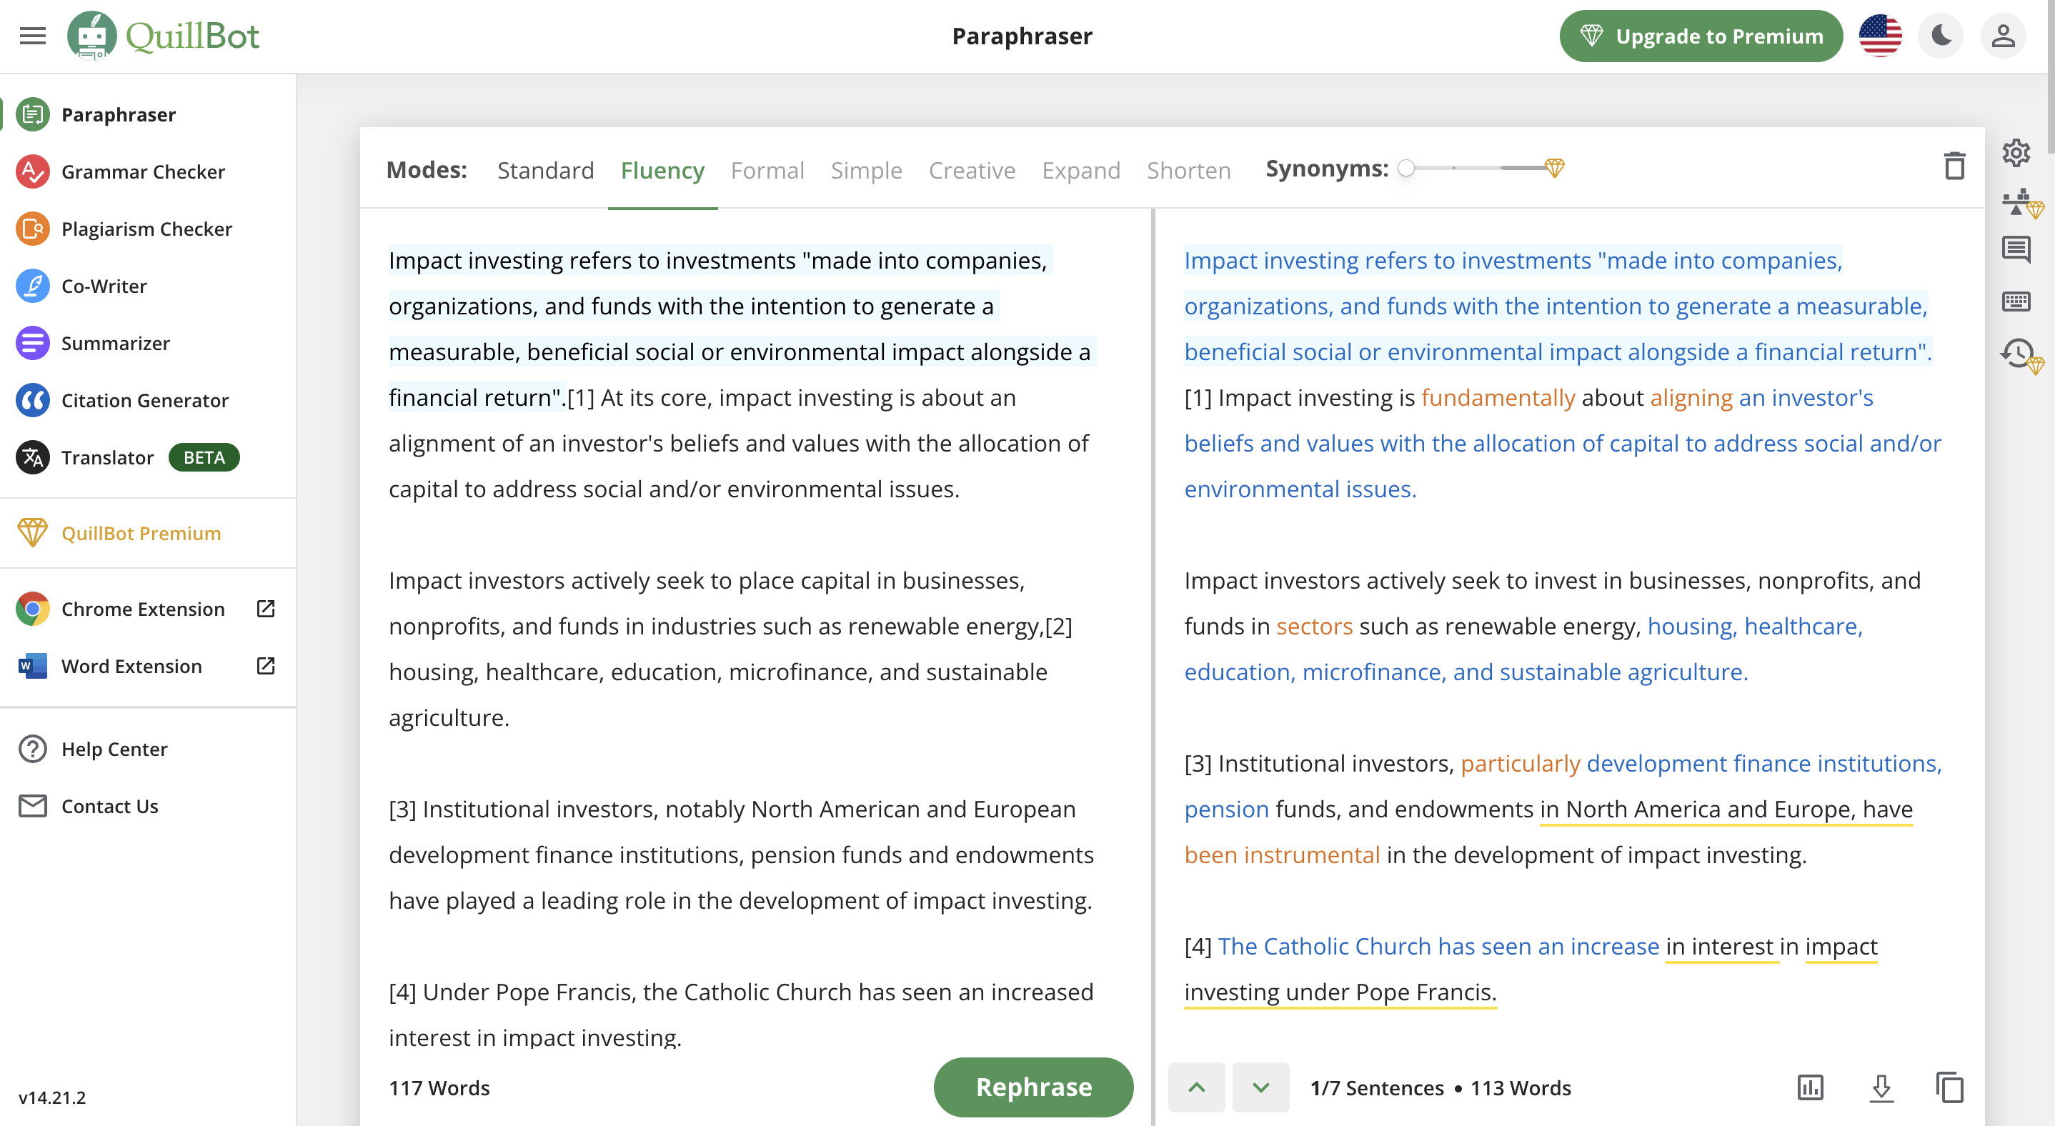Open the Grammar Checker in sidebar
The image size is (2055, 1126).
click(x=144, y=171)
